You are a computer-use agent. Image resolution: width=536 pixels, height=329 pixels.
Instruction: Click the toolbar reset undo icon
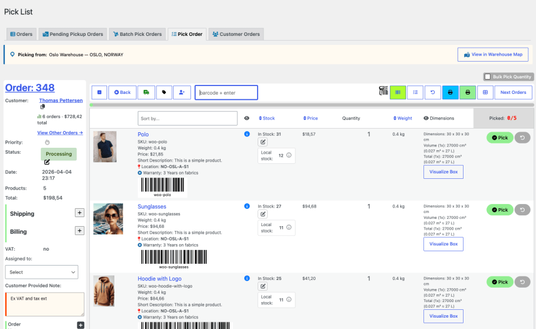point(433,92)
